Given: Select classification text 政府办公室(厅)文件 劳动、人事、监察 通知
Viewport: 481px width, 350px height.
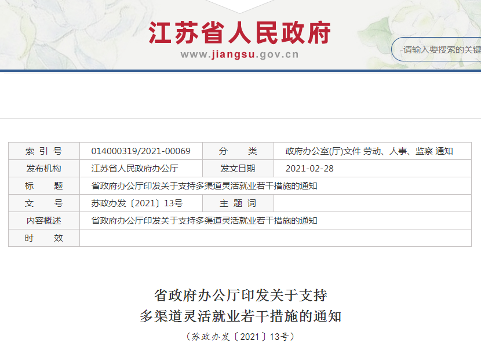Looking at the screenshot, I should (x=369, y=151).
